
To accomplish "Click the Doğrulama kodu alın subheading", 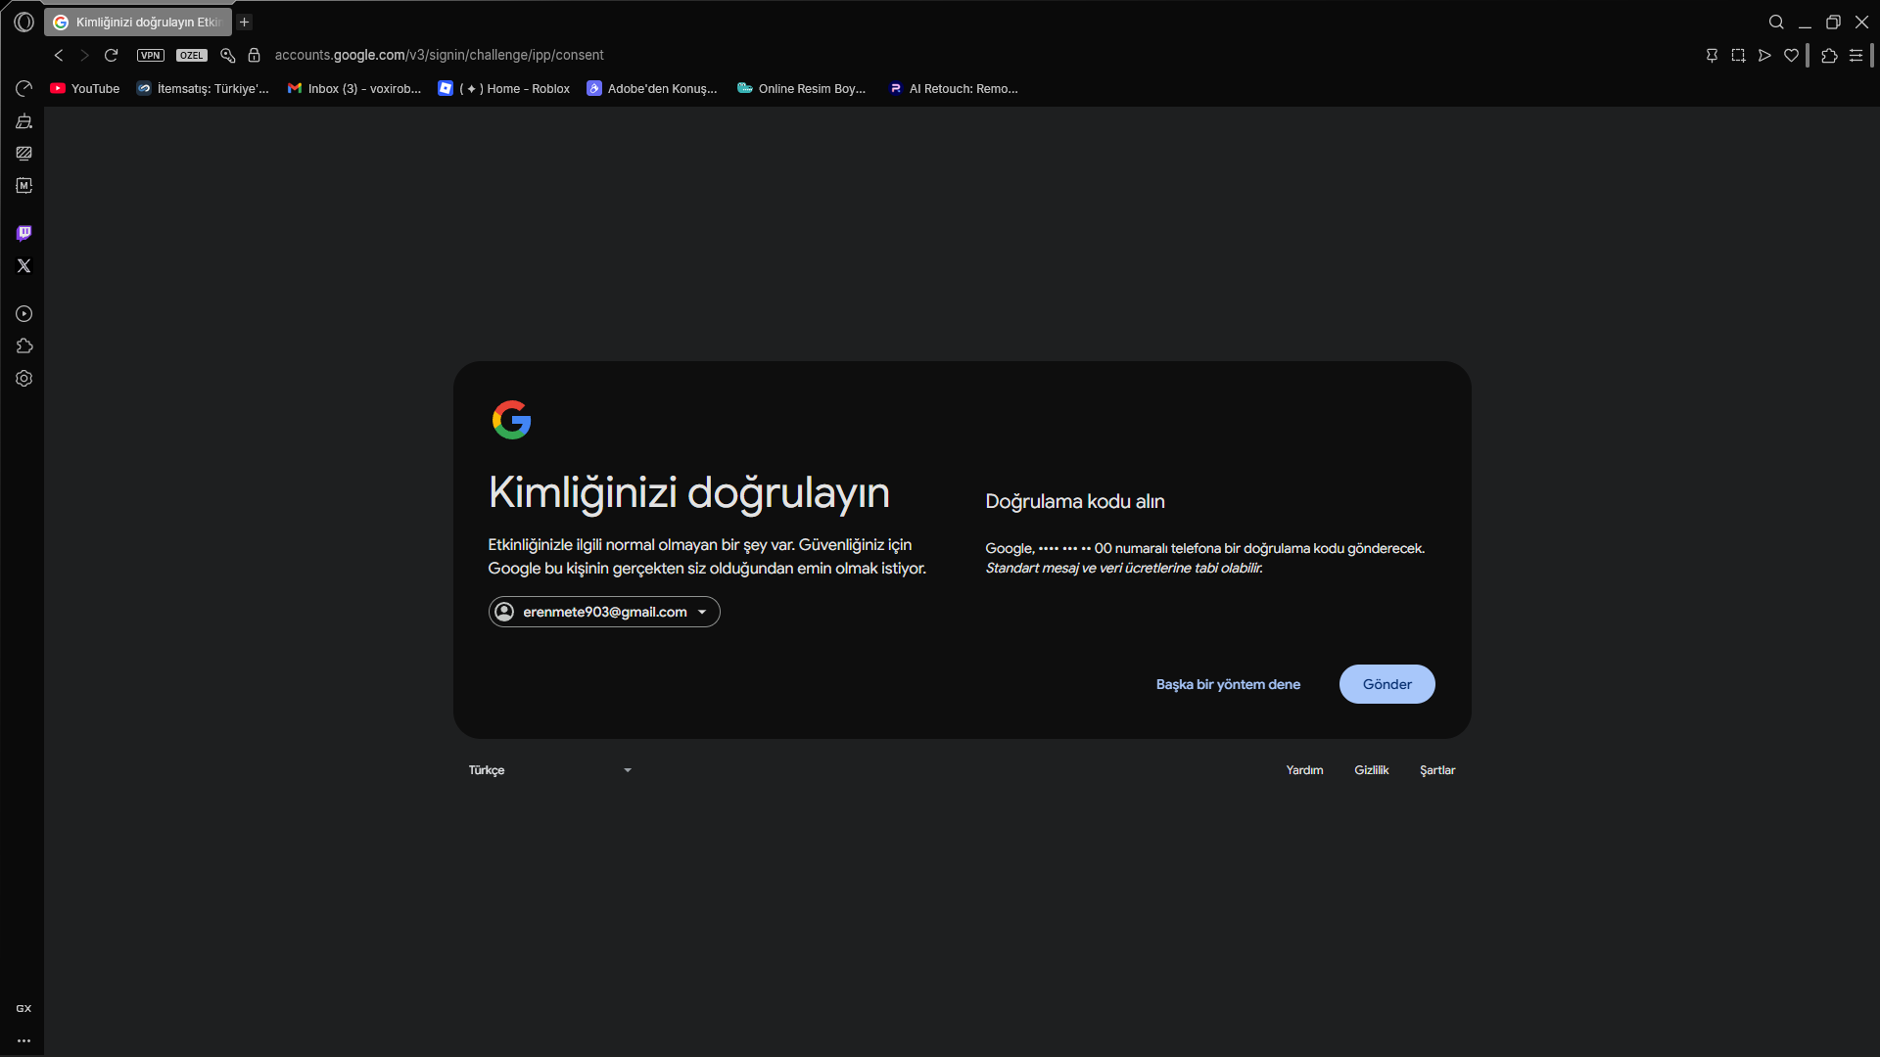I will click(1075, 501).
